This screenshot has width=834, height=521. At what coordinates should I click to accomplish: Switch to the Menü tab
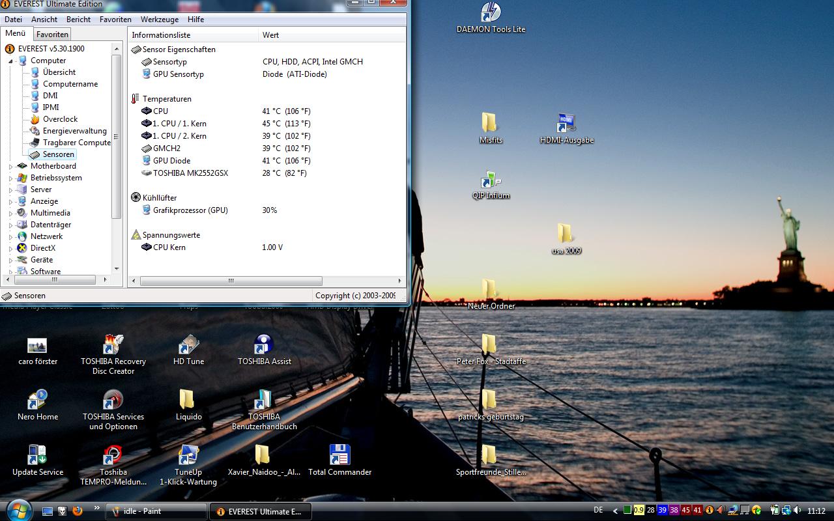tap(16, 33)
